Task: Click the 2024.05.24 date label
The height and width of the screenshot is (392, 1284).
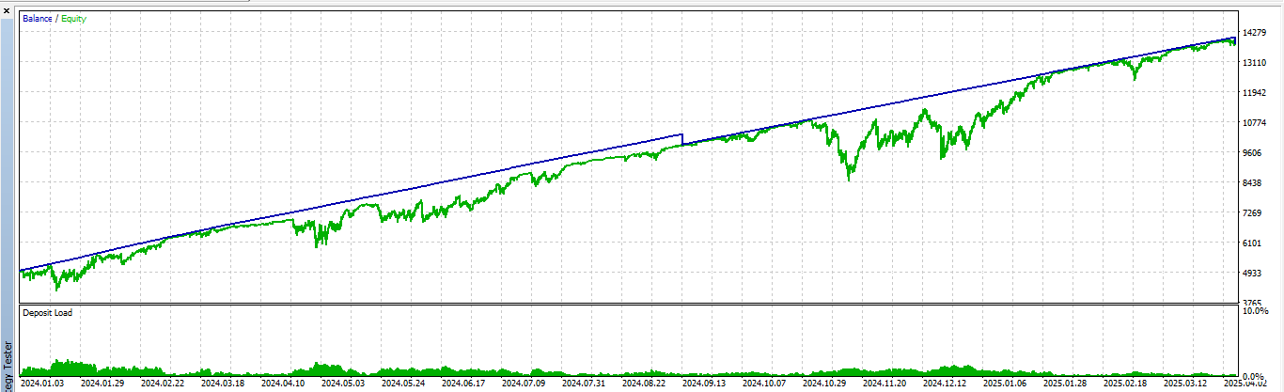Action: [404, 384]
